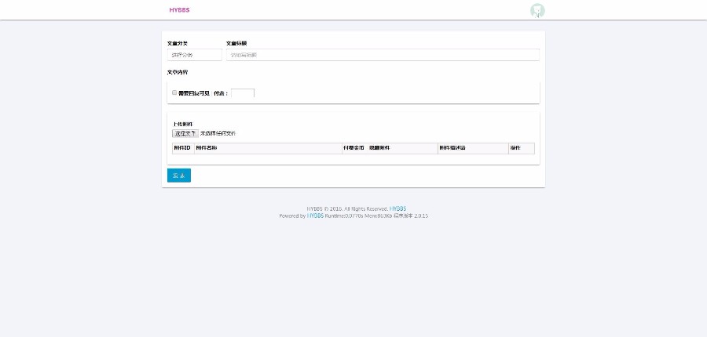Click the blue publish button

pyautogui.click(x=179, y=176)
